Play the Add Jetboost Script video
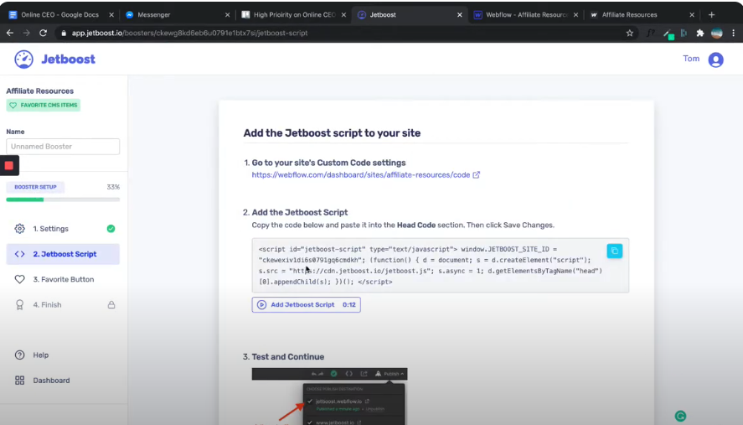 pyautogui.click(x=306, y=304)
